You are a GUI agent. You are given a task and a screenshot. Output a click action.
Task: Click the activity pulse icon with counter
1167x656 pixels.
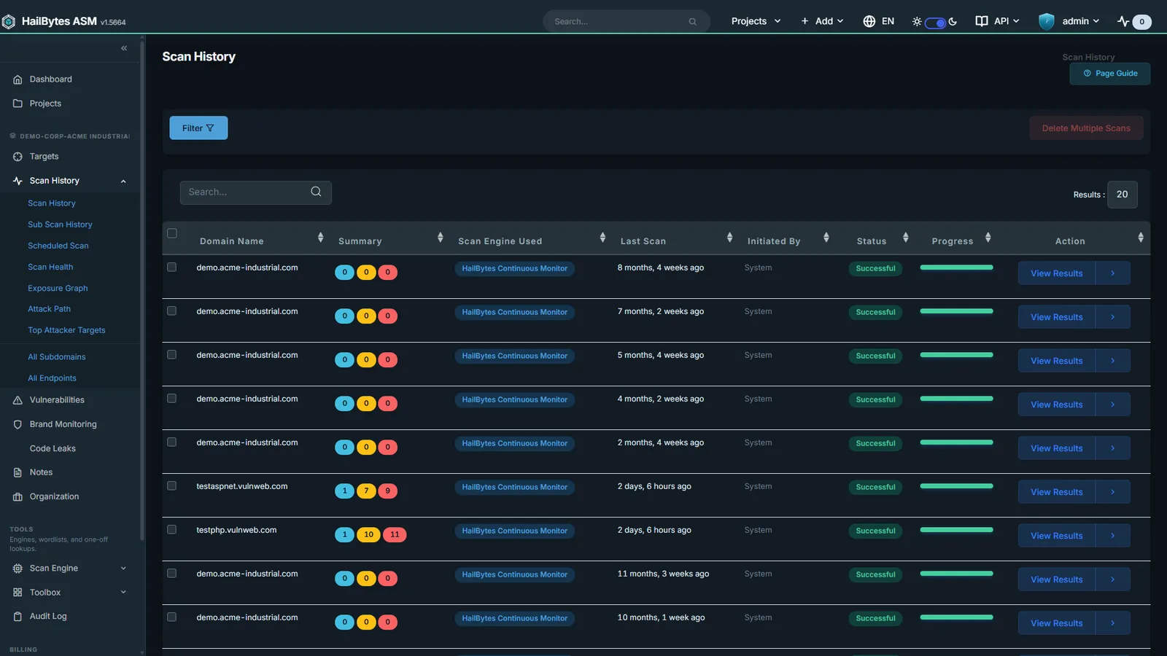[1123, 21]
